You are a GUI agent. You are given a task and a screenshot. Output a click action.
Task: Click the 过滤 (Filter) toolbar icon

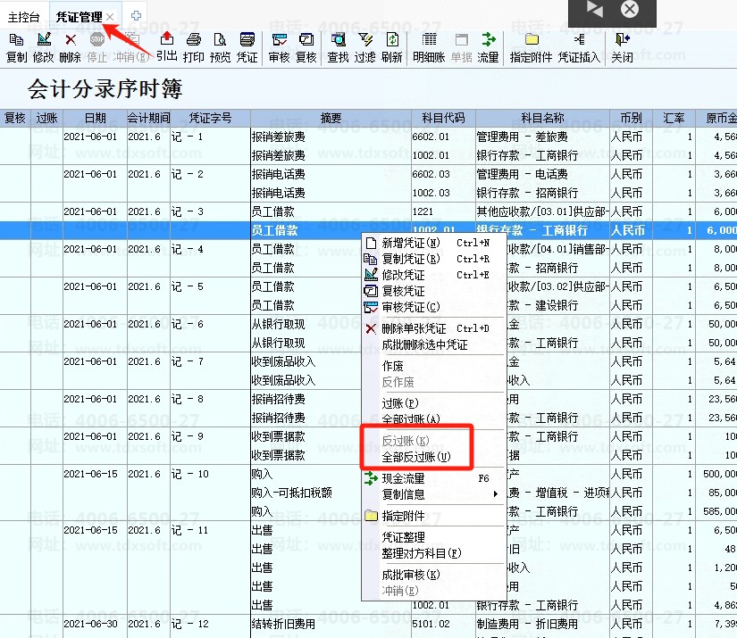[x=364, y=46]
